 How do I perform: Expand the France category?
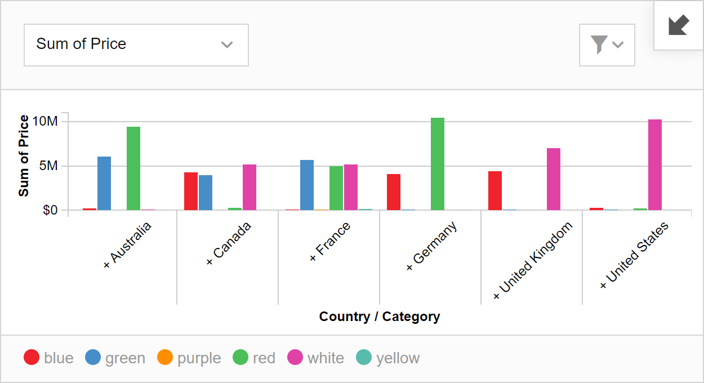click(330, 242)
